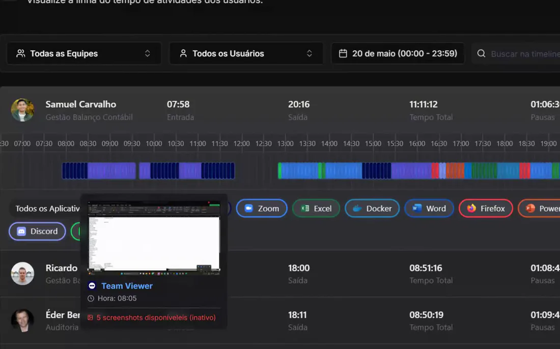Click the PowerPoint logo icon

[x=530, y=209]
